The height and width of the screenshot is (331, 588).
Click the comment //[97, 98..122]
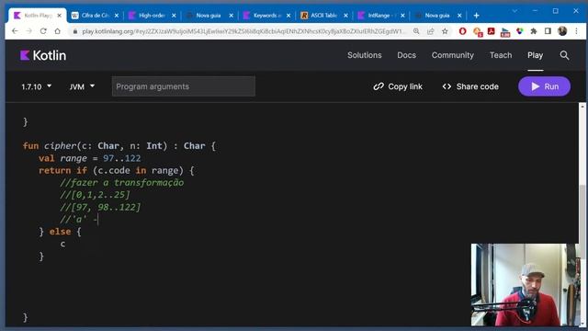(100, 207)
